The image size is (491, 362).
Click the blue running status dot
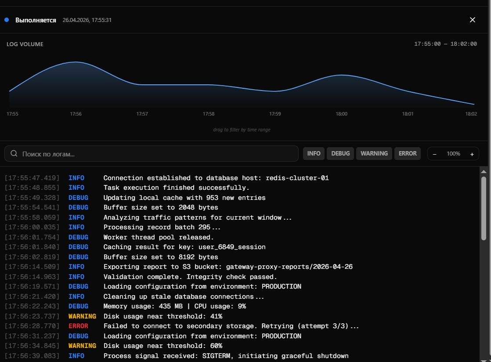click(x=7, y=20)
